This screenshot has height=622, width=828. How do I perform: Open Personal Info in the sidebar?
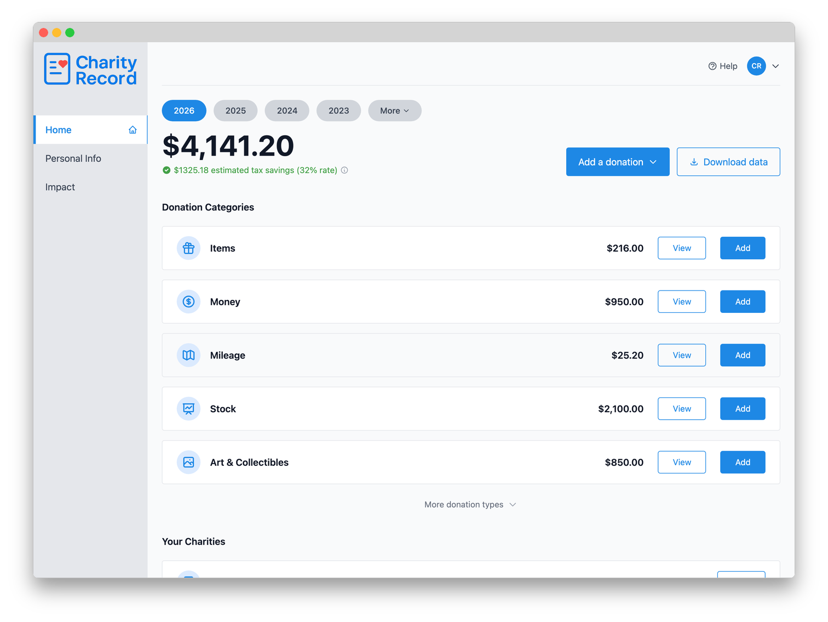pos(90,158)
